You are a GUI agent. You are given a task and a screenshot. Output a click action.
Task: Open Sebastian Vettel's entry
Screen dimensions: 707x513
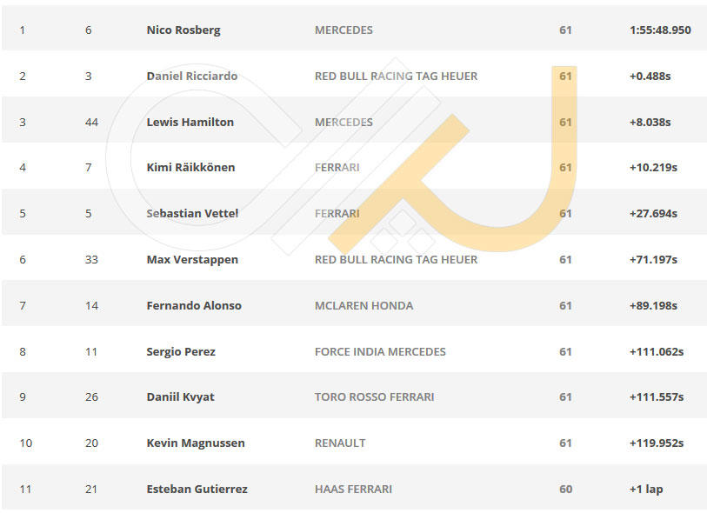(192, 213)
